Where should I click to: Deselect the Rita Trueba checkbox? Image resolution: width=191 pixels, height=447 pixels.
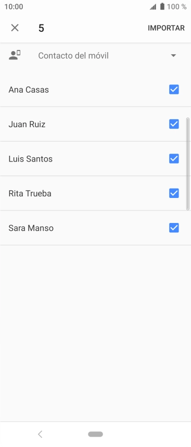[174, 193]
